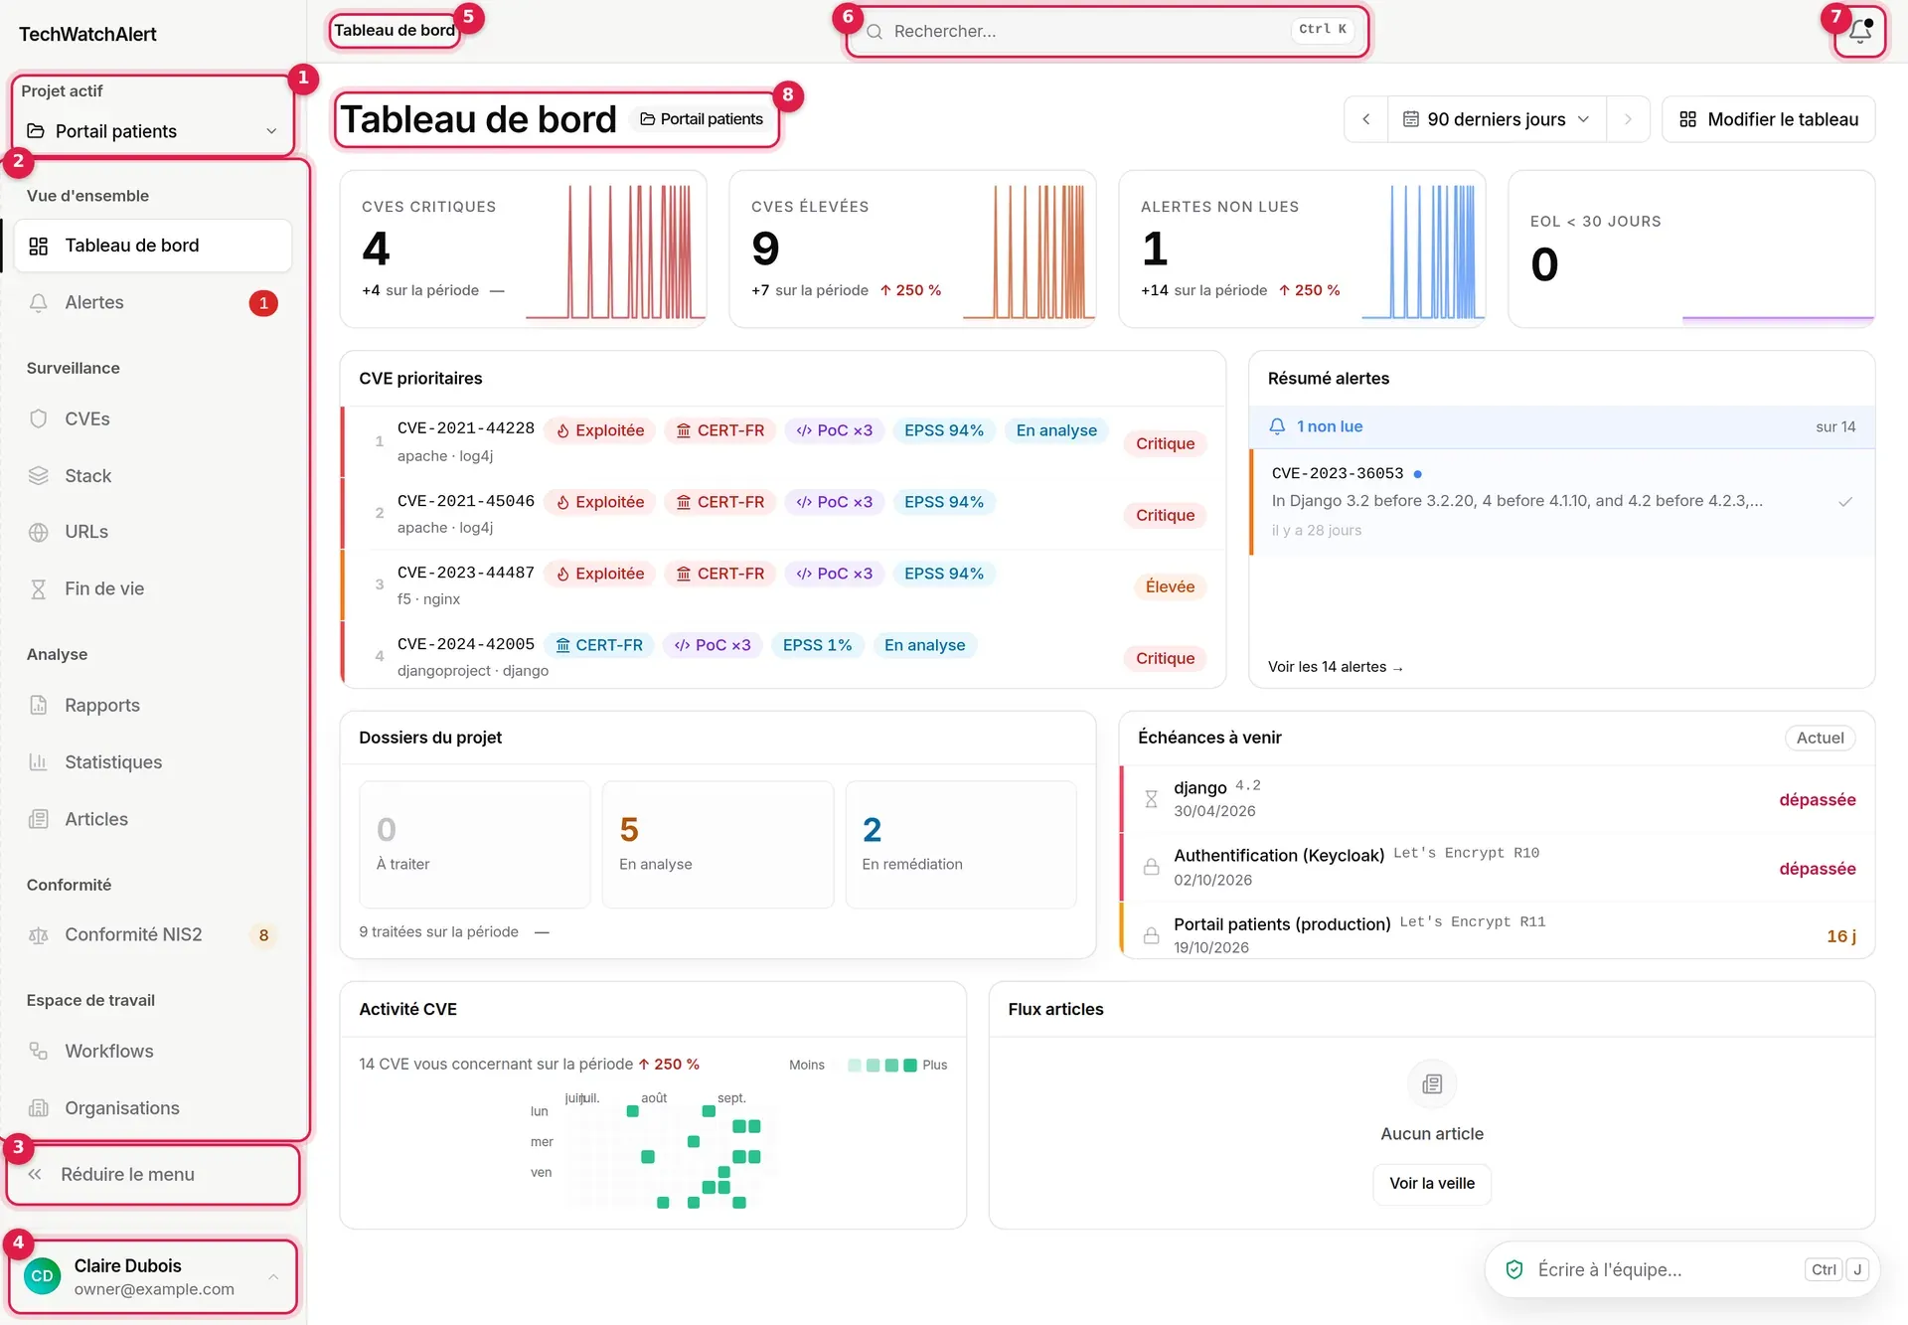Go to previous period with left chevron
The image size is (1908, 1325).
[x=1366, y=119]
